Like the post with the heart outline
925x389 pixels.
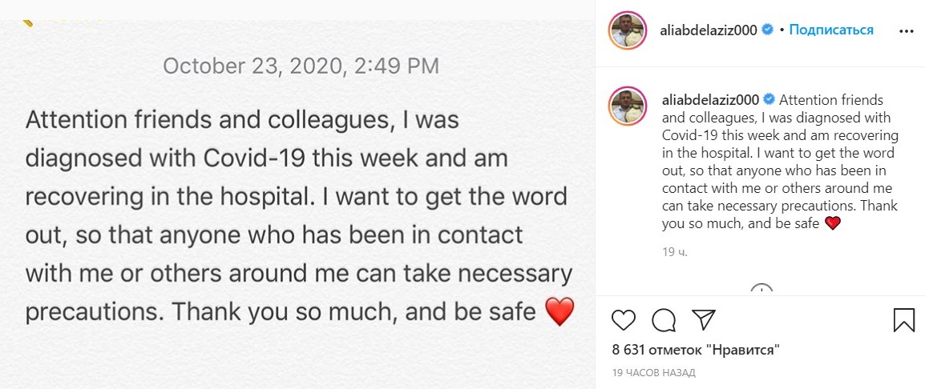click(x=624, y=320)
